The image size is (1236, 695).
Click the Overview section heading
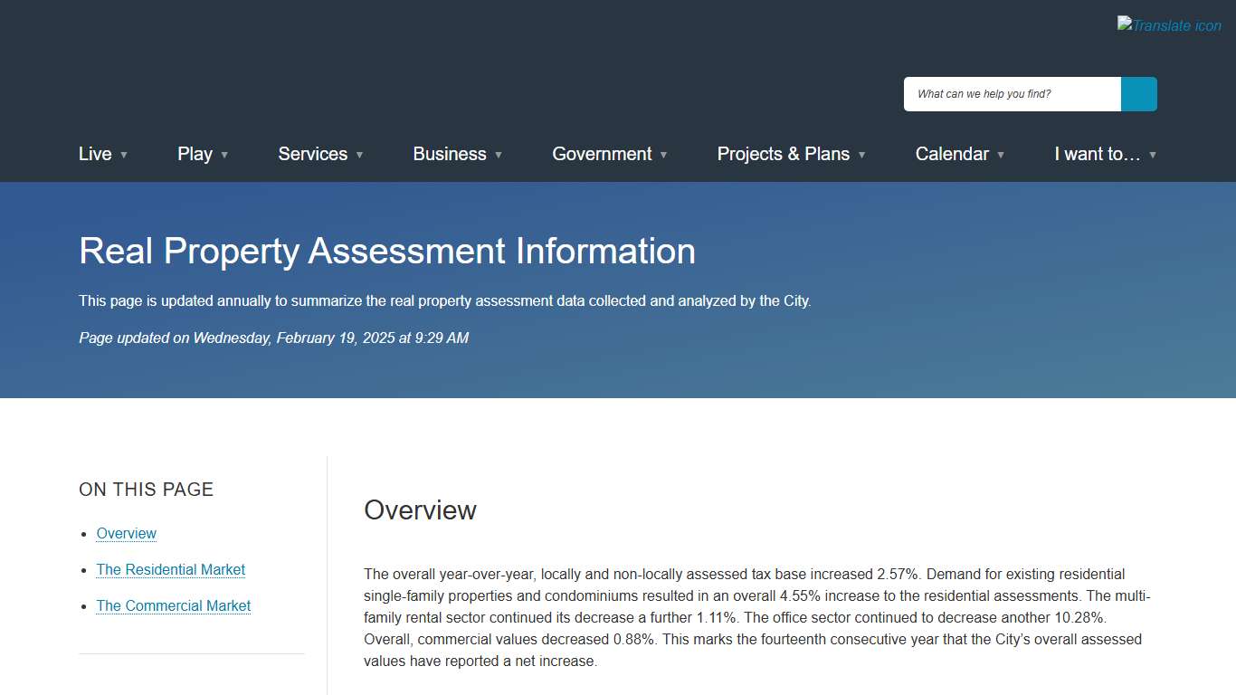point(420,509)
